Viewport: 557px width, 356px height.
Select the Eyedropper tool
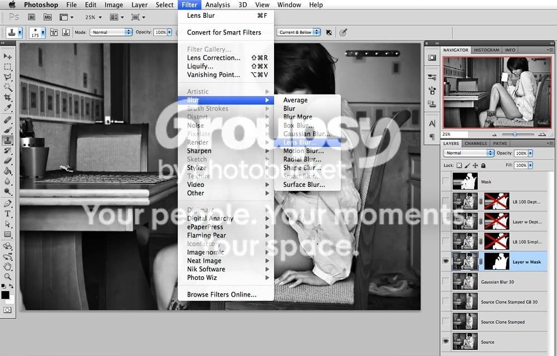tap(7, 108)
